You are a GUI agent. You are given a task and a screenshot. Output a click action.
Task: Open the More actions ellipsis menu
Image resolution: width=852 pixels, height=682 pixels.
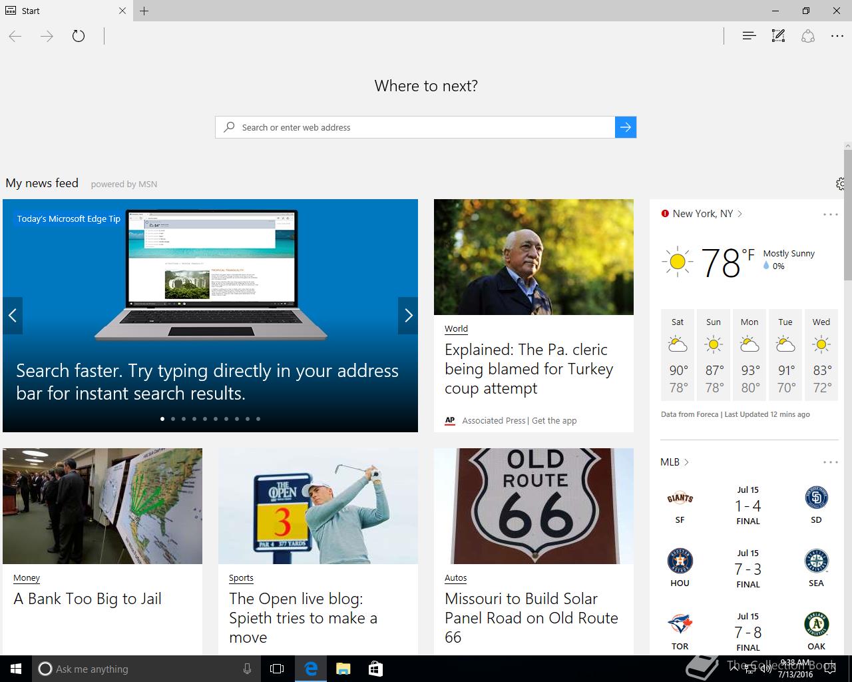click(837, 36)
